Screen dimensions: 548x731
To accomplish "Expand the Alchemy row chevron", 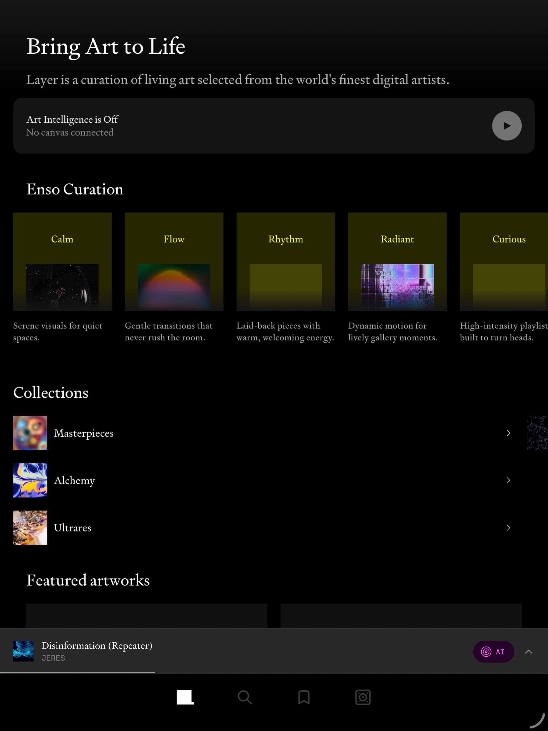I will click(x=508, y=480).
